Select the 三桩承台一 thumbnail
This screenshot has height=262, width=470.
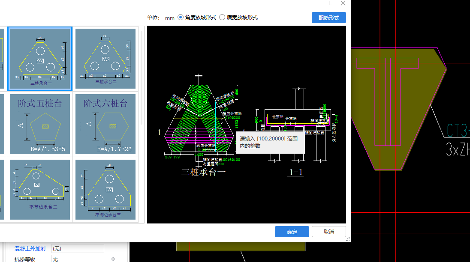(40, 59)
